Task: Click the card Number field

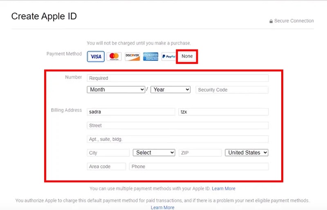Action: coord(178,78)
